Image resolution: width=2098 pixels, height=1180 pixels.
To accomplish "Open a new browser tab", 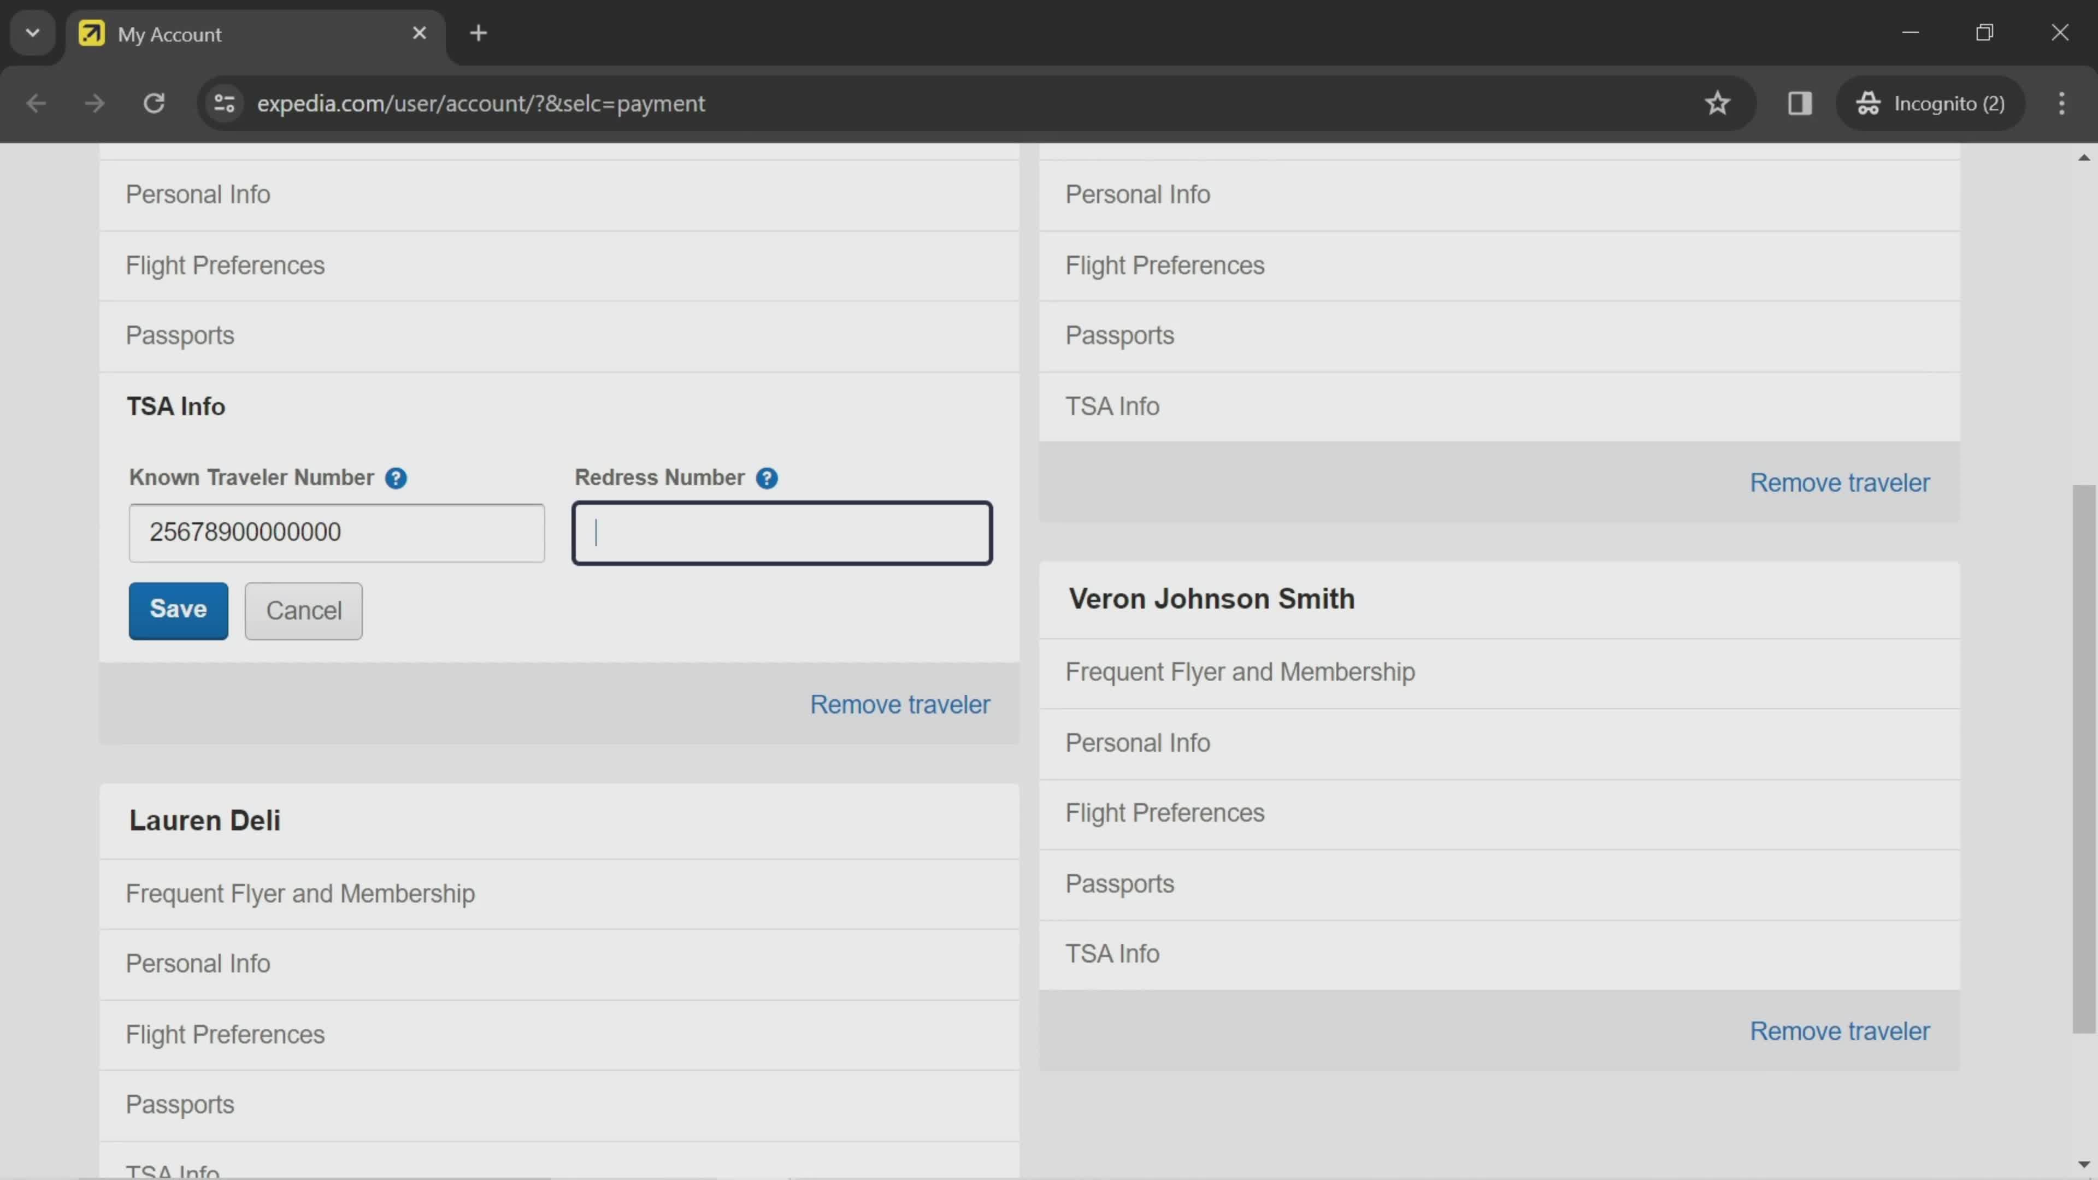I will click(x=479, y=33).
